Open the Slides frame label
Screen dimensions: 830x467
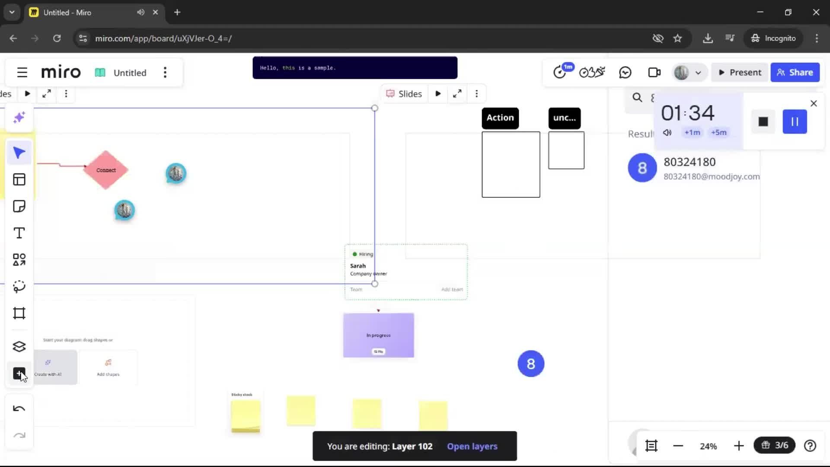tap(404, 94)
